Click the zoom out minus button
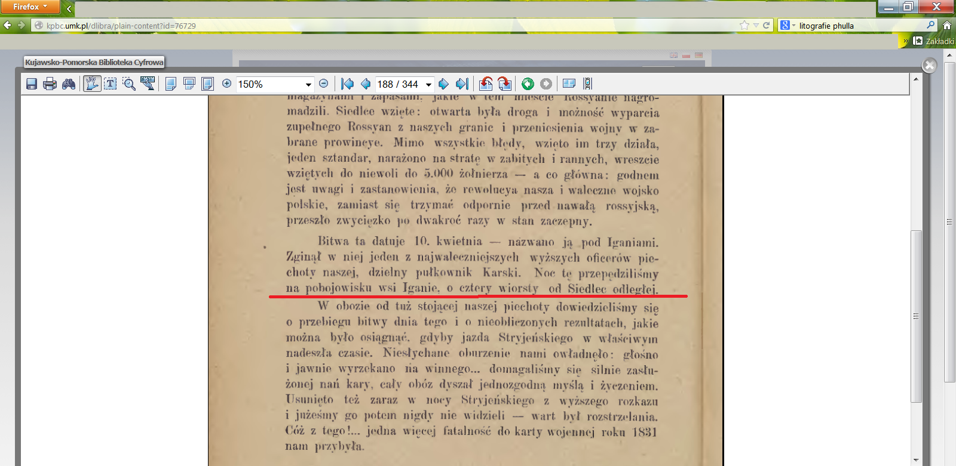 click(x=323, y=84)
